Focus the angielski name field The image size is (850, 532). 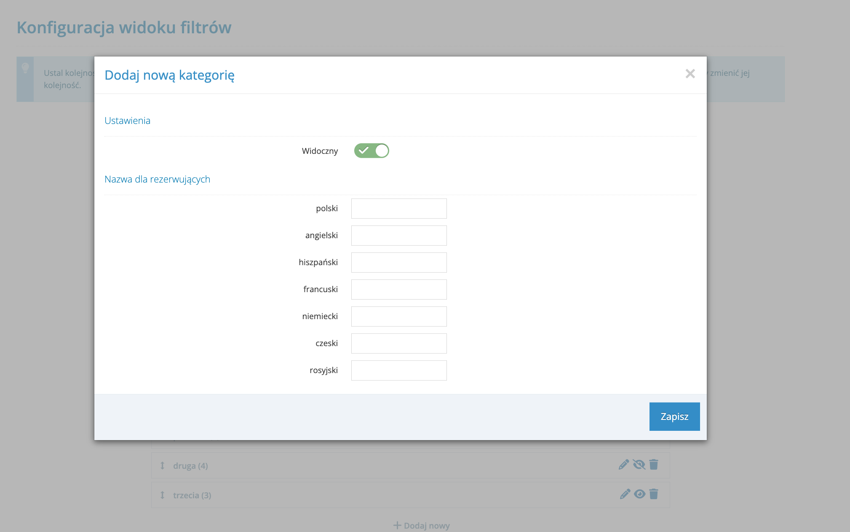point(399,236)
